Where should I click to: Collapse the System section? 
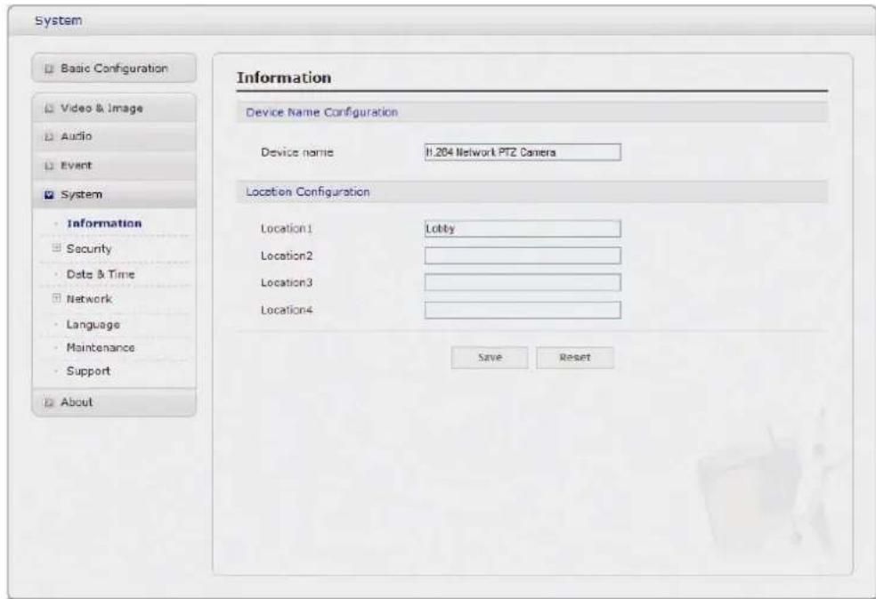(x=114, y=194)
